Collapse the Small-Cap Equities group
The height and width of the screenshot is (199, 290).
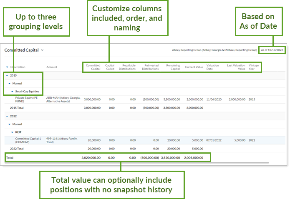pos(13,91)
